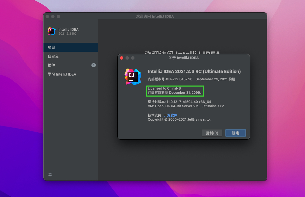This screenshot has height=197, width=305.
Task: Click plugin update badge showing 1
Action: [94, 65]
